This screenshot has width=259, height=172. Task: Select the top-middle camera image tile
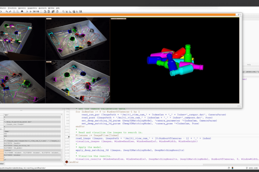(x=78, y=39)
